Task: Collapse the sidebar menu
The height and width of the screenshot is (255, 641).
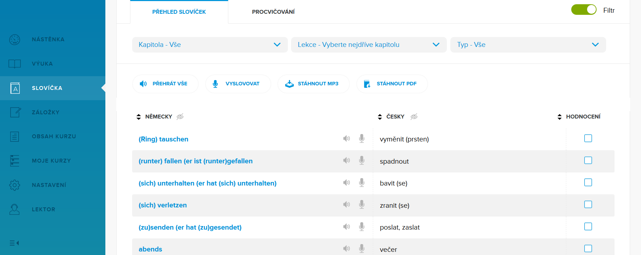Action: coord(14,243)
